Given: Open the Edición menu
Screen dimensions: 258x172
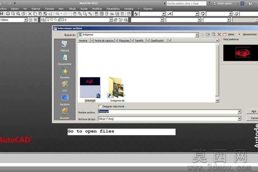Looking at the screenshot, I should coord(15,9).
